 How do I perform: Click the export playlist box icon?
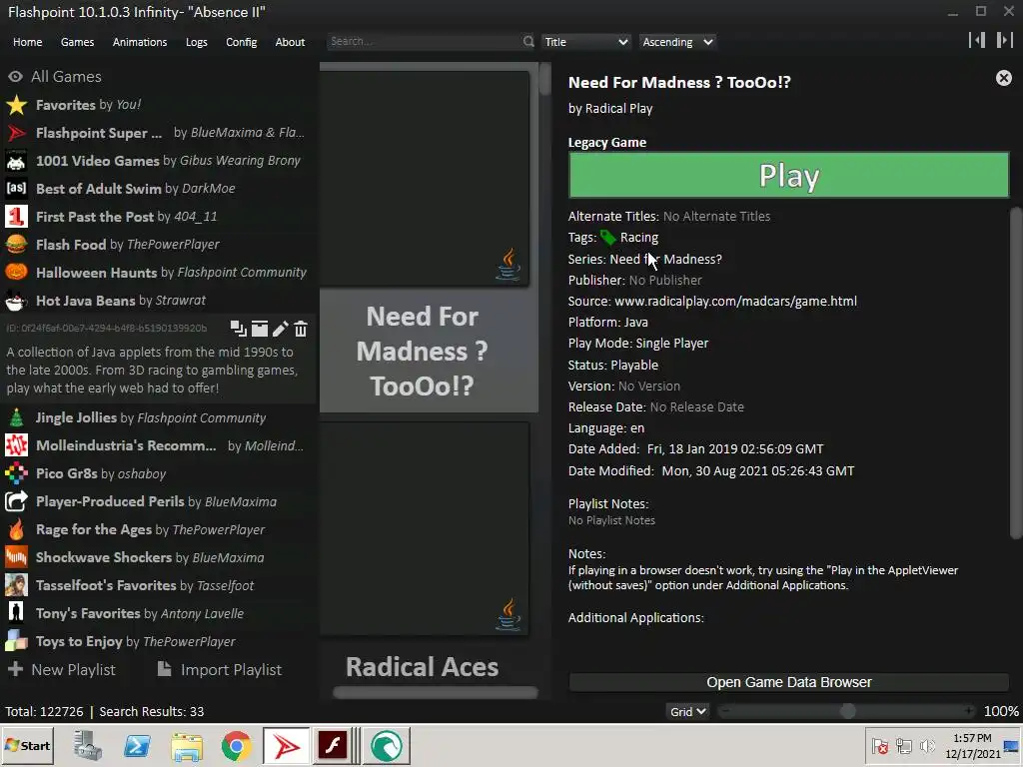click(x=260, y=329)
